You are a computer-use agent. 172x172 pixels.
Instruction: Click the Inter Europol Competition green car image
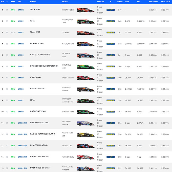[x=85, y=67]
